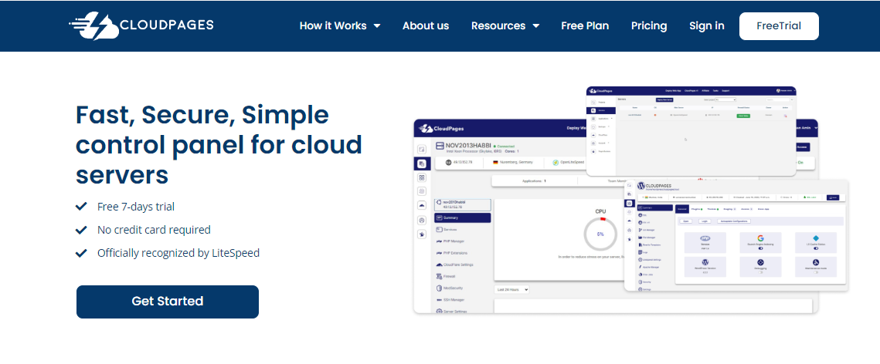
Task: Click the PHP Version card icon
Action: point(705,238)
